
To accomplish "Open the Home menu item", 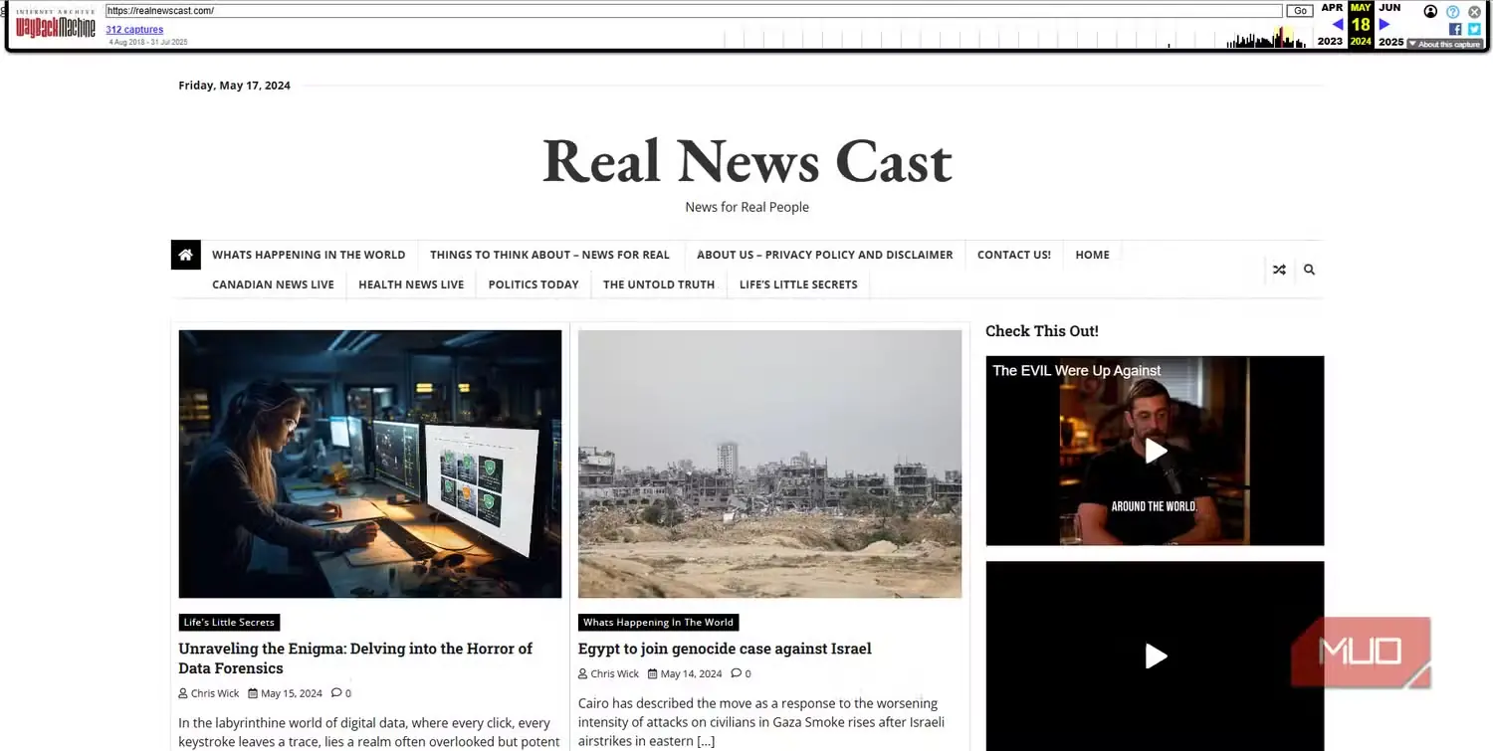I will coord(1093,255).
